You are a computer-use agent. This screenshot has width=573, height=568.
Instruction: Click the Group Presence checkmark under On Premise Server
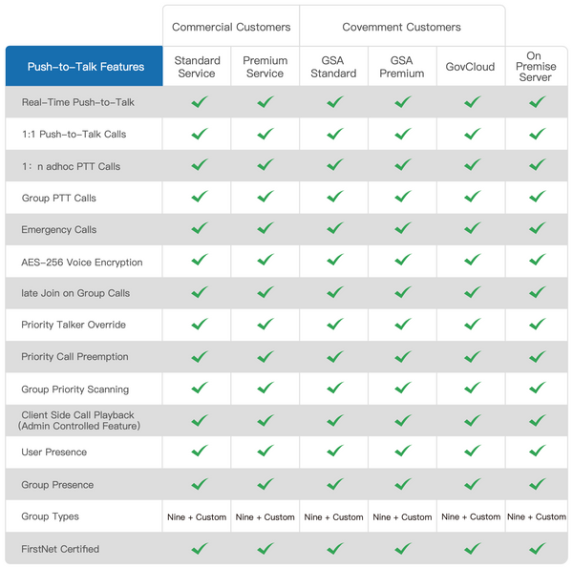537,484
